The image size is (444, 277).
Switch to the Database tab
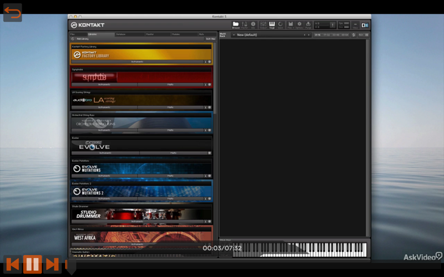point(129,34)
